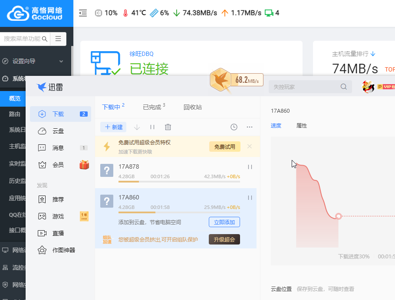Image resolution: width=395 pixels, height=300 pixels.
Task: Open the Gocloud menu list button
Action: coord(58,39)
